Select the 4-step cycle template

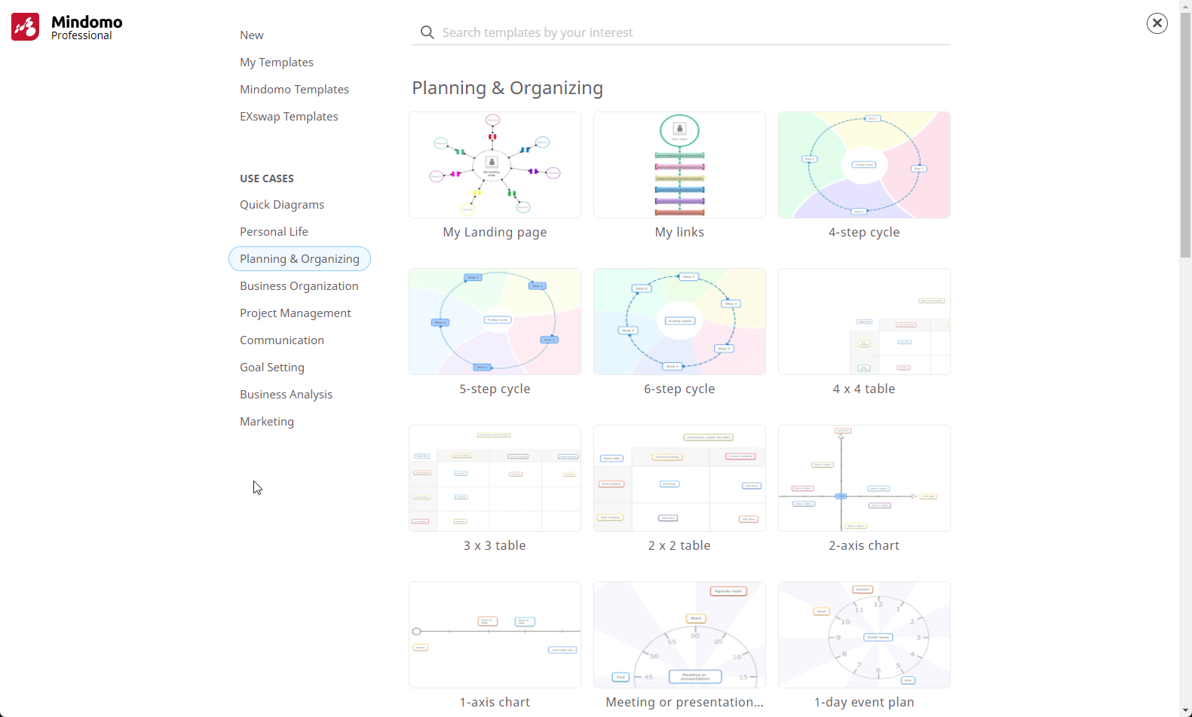pos(864,166)
